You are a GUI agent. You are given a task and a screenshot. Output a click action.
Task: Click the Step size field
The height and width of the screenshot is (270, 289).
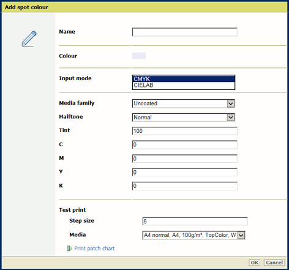click(x=195, y=221)
